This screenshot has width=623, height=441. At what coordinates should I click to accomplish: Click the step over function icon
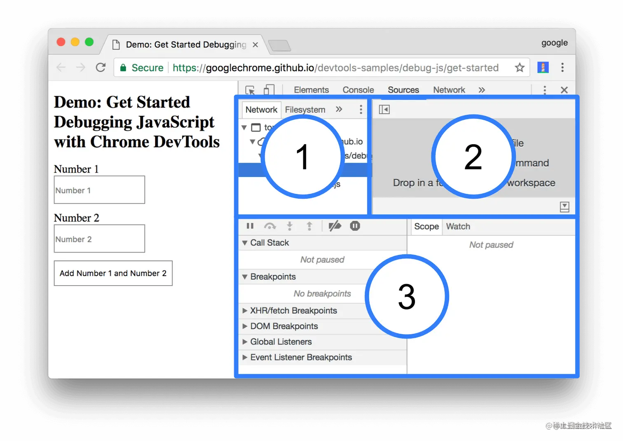(x=270, y=226)
